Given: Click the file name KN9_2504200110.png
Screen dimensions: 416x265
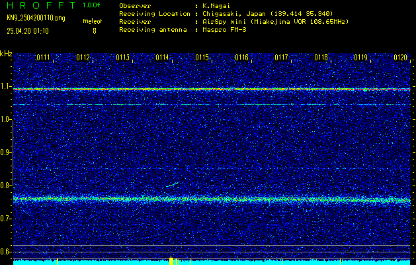Looking at the screenshot, I should coord(36,19).
